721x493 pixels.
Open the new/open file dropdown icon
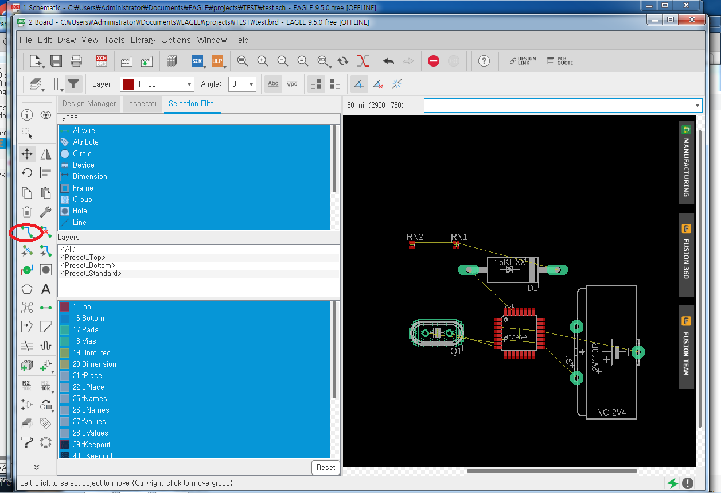[x=37, y=61]
